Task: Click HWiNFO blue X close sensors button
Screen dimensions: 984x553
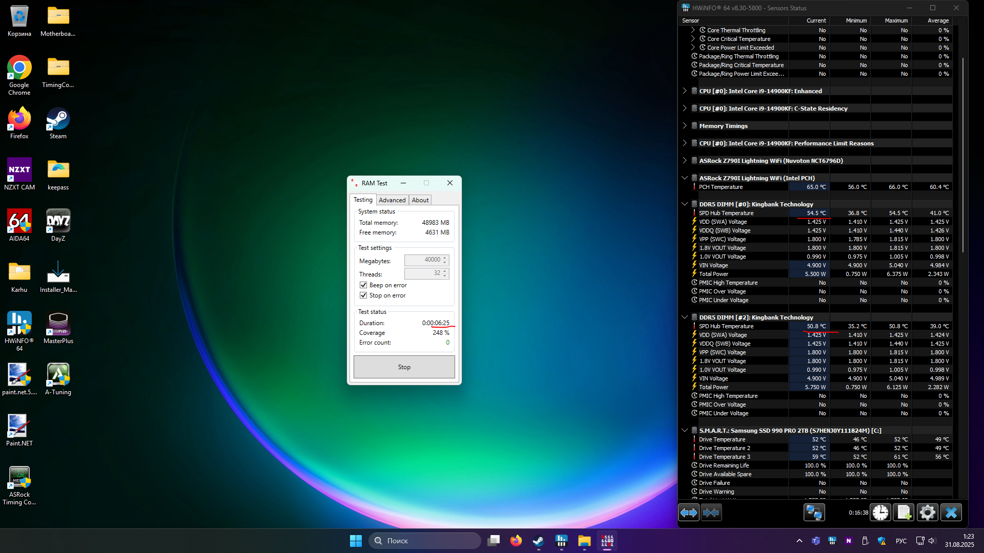Action: point(951,513)
